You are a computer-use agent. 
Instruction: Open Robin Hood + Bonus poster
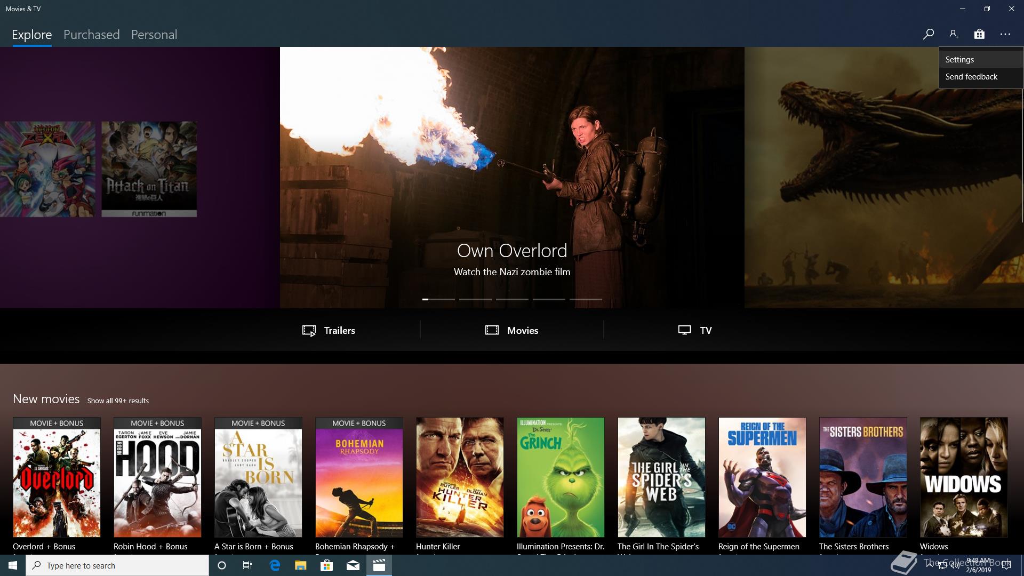click(157, 477)
